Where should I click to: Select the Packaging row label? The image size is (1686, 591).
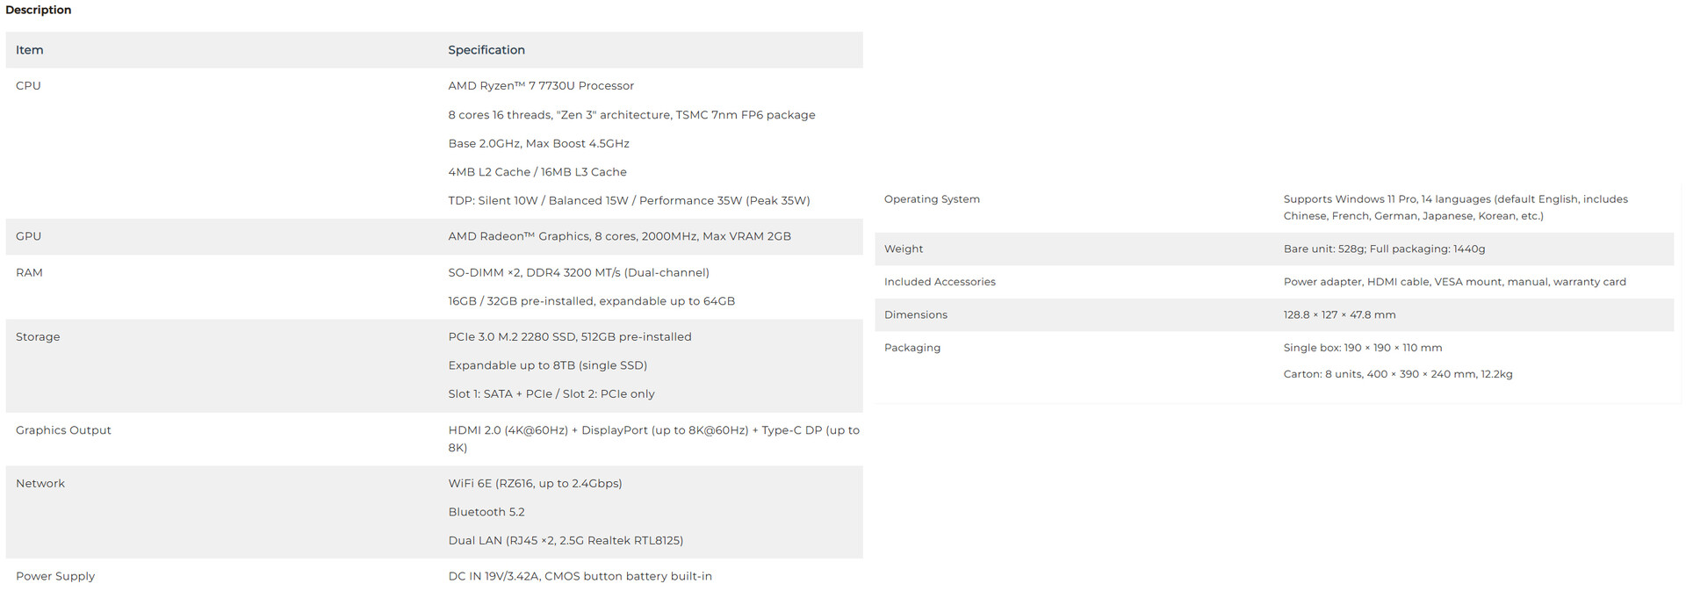point(912,348)
